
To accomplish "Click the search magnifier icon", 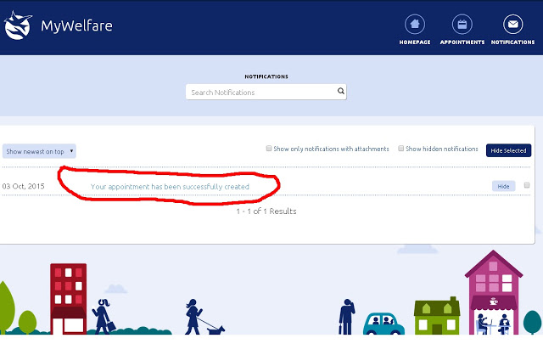I will point(340,92).
